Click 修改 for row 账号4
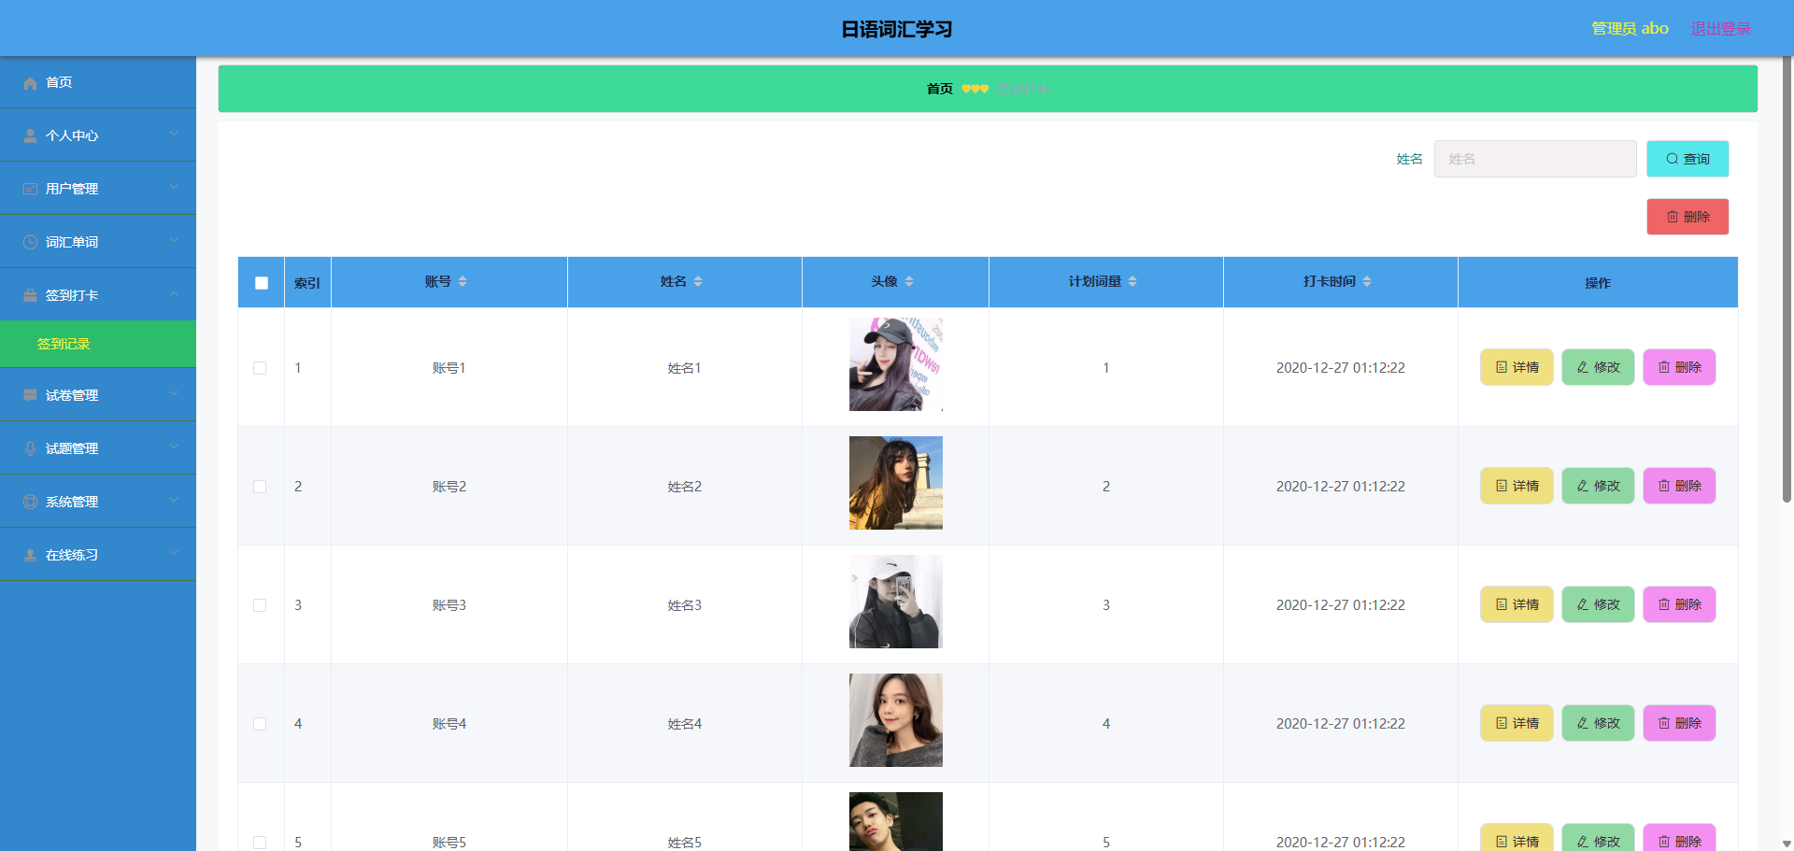Image resolution: width=1794 pixels, height=851 pixels. (x=1598, y=723)
